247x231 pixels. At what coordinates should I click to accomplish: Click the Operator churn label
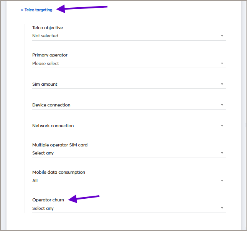tap(48, 200)
